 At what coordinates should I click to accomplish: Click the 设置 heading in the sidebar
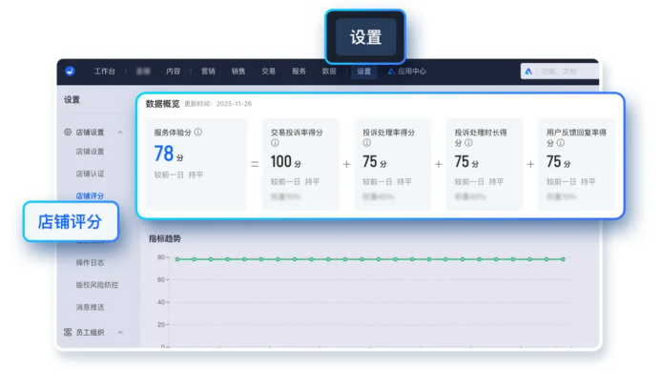(x=72, y=100)
